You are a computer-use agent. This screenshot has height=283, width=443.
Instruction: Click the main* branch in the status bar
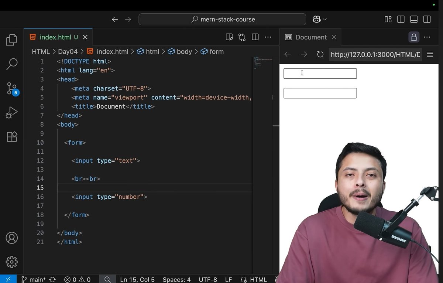coord(33,280)
